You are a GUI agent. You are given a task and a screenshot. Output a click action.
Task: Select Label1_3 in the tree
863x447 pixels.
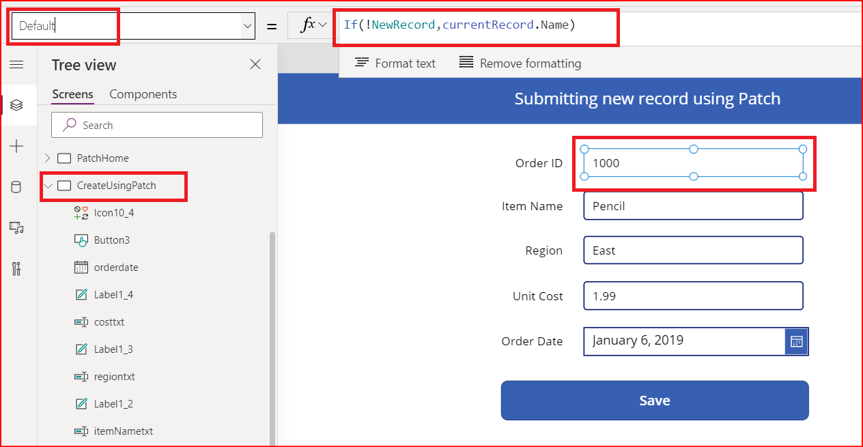pyautogui.click(x=113, y=349)
